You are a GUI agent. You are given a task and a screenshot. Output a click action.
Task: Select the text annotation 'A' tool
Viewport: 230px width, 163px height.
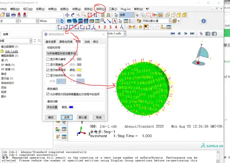point(114,21)
